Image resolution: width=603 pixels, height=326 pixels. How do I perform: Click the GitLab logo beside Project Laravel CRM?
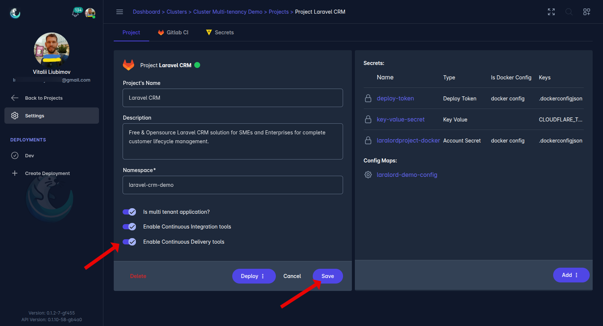point(129,65)
